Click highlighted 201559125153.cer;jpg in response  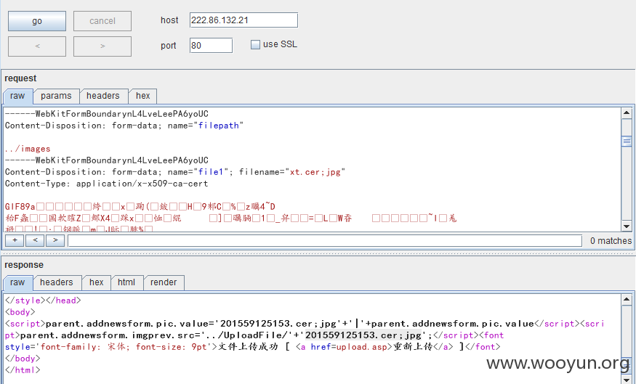[x=363, y=335]
